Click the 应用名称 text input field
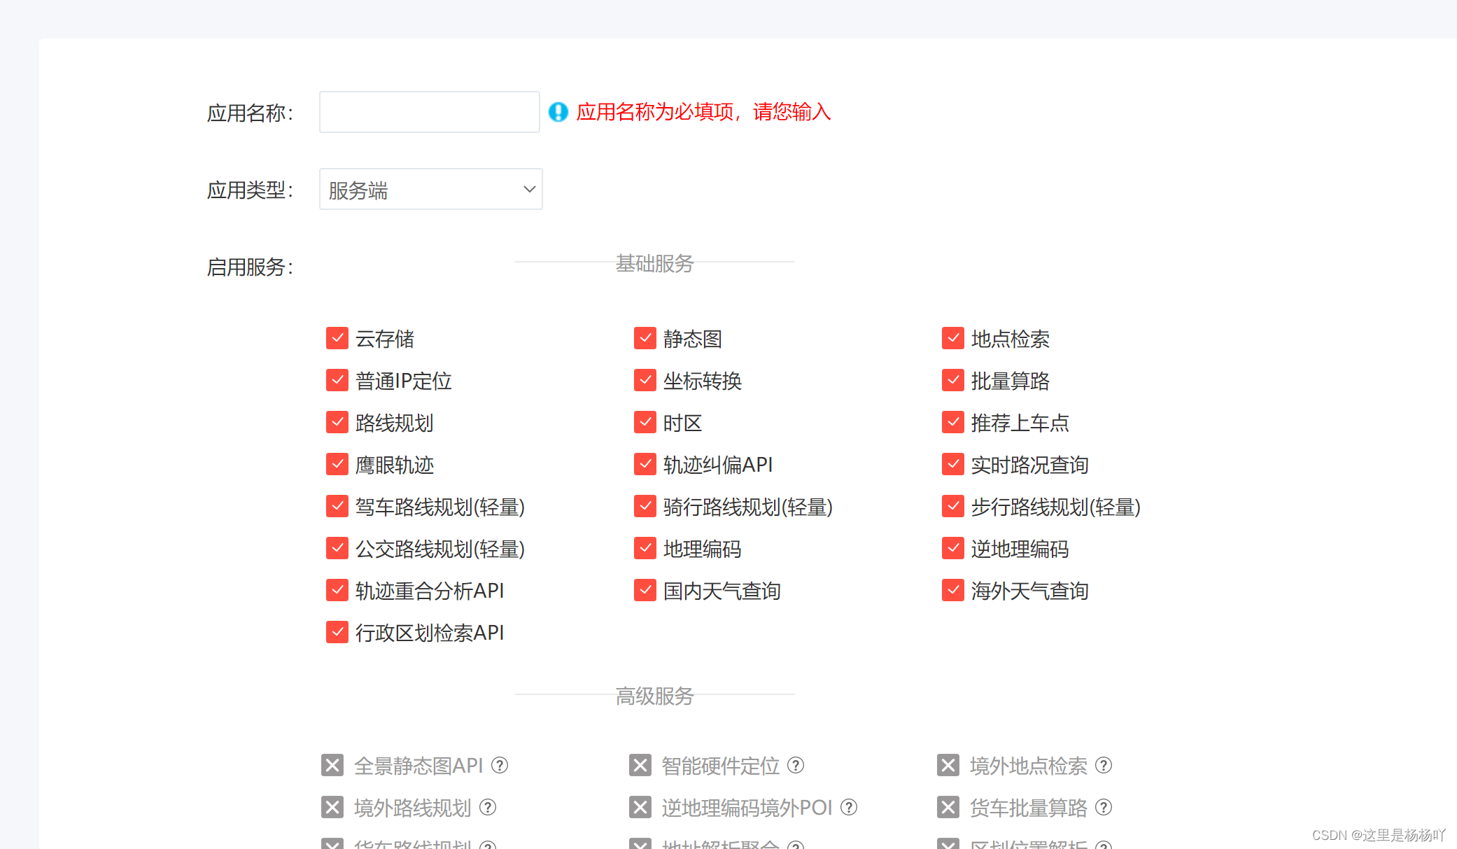Image resolution: width=1457 pixels, height=849 pixels. 429,112
